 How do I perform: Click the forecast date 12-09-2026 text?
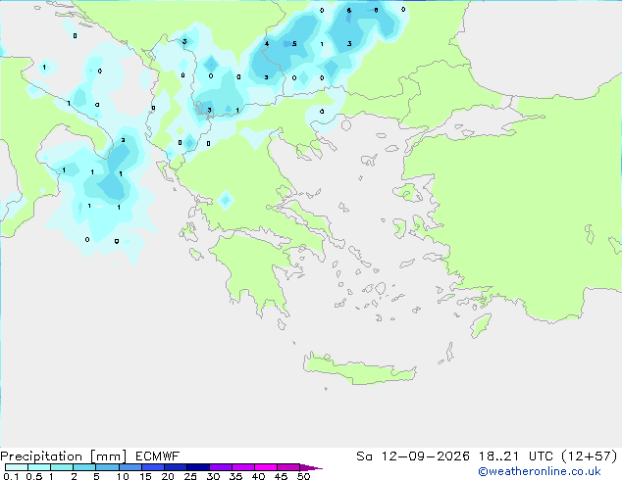[x=426, y=456]
